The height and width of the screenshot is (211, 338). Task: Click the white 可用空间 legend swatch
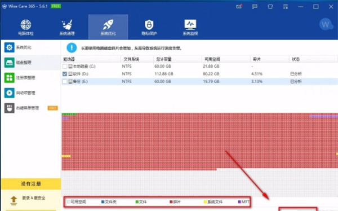tap(69, 202)
